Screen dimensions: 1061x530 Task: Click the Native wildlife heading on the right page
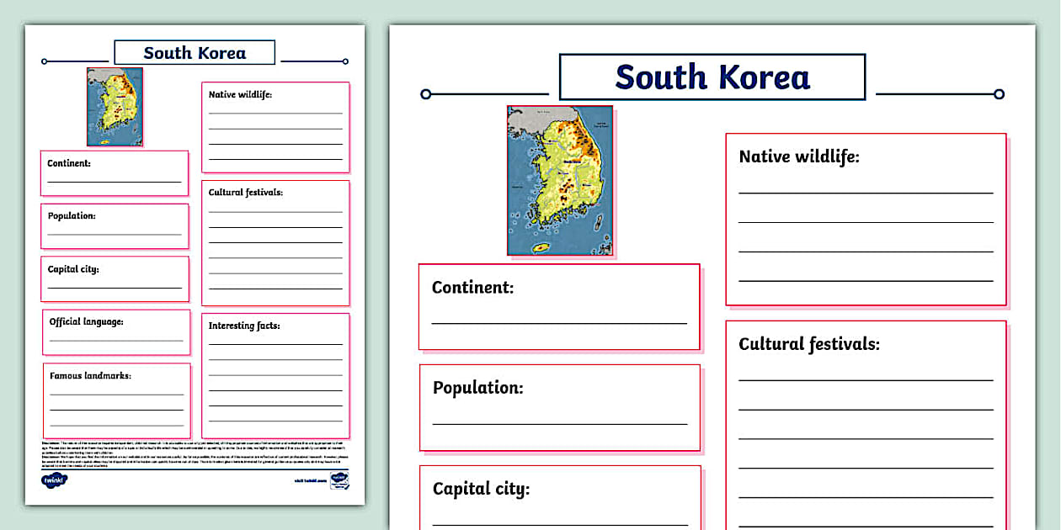[x=797, y=156]
